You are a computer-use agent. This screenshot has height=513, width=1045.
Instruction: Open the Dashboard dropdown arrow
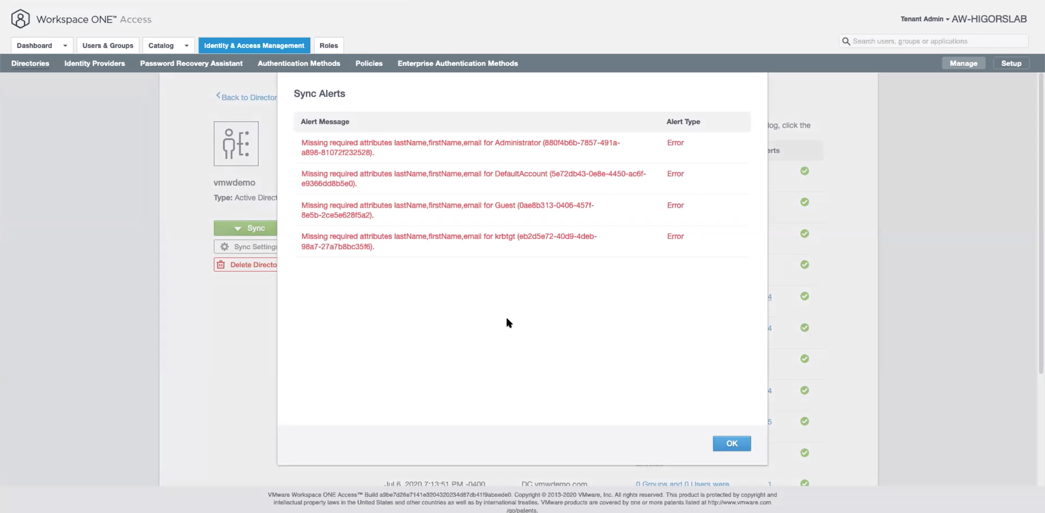pos(65,46)
